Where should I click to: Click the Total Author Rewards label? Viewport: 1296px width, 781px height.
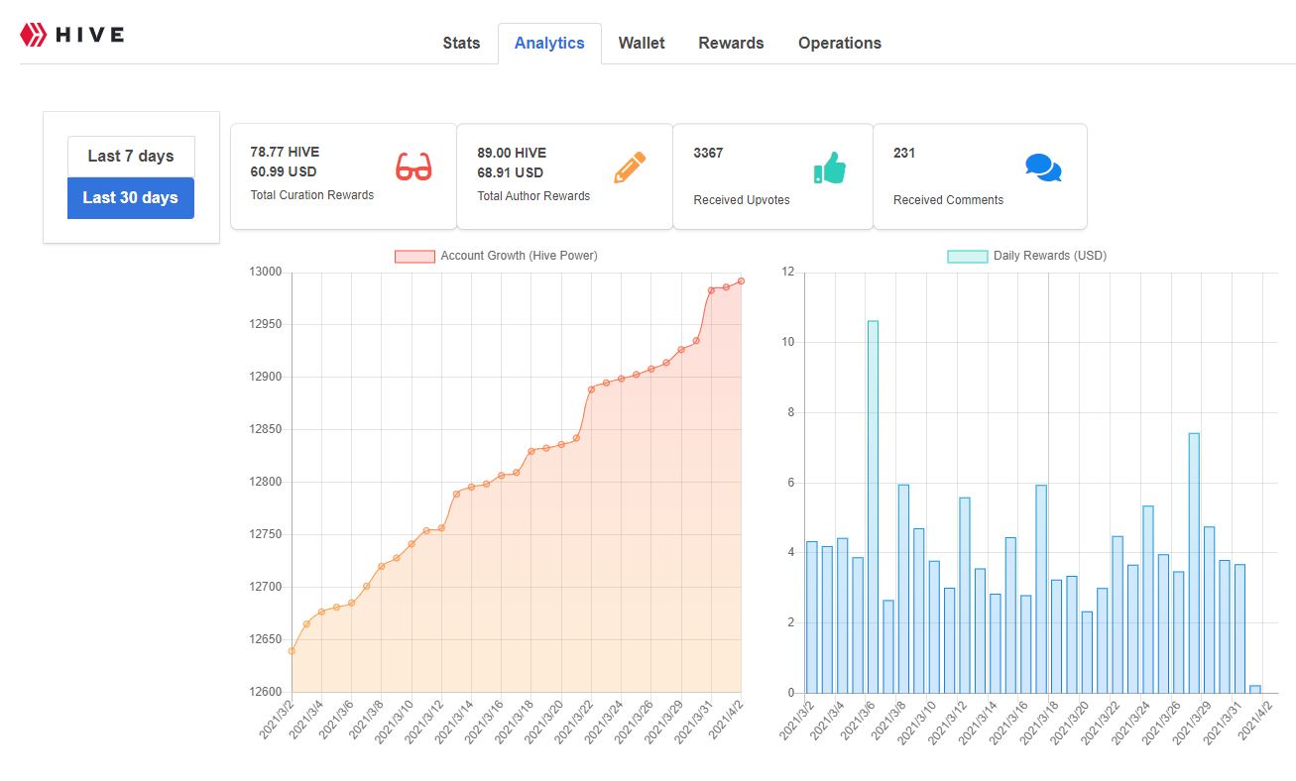533,196
